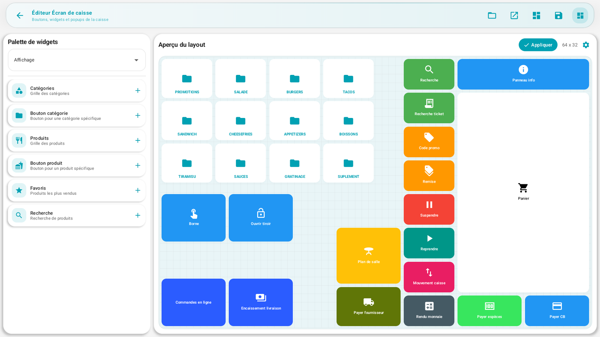Screen dimensions: 600x337
Task: Open the Affichage palette dropdown
Action: point(77,60)
